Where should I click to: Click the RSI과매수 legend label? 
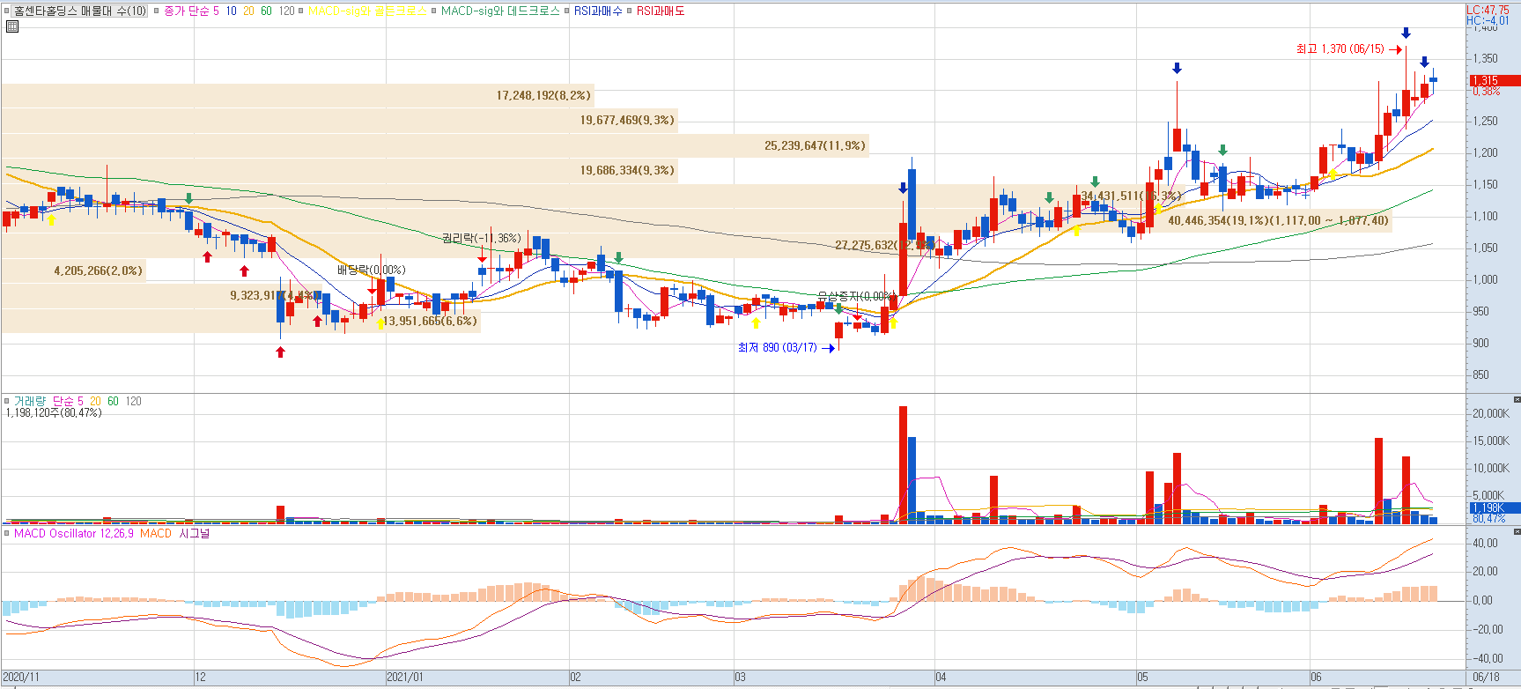click(598, 11)
